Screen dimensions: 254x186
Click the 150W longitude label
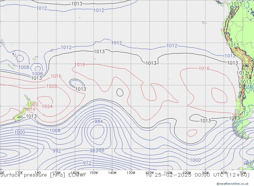tap(94, 173)
